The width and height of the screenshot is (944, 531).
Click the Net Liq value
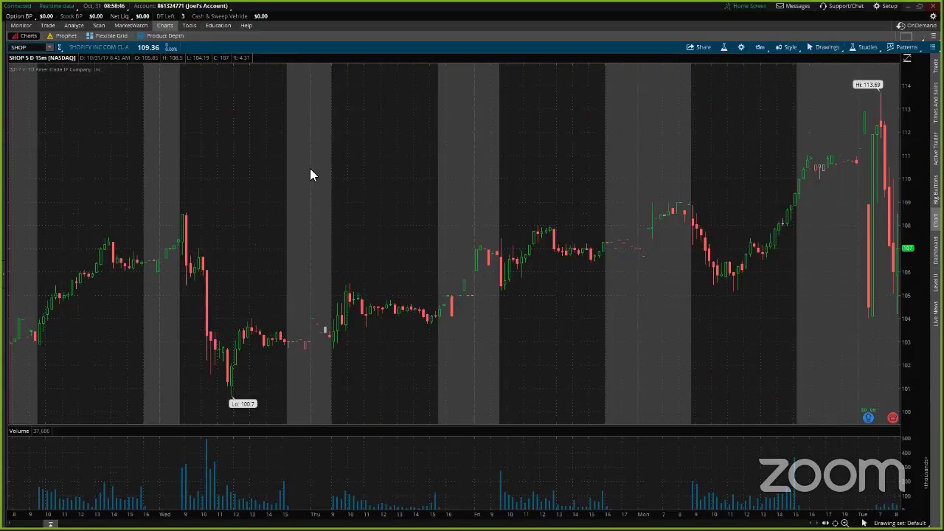click(142, 16)
